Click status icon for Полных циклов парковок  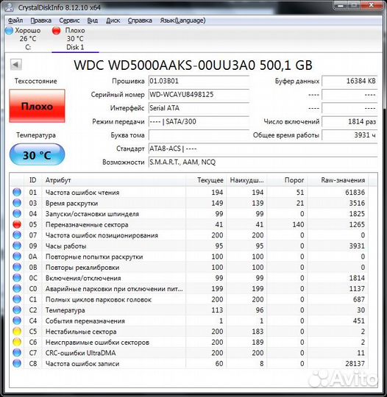click(17, 299)
